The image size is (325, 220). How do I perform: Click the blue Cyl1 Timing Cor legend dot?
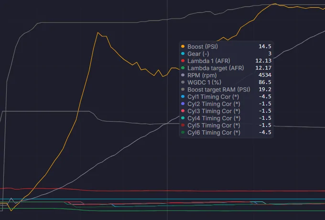point(183,96)
